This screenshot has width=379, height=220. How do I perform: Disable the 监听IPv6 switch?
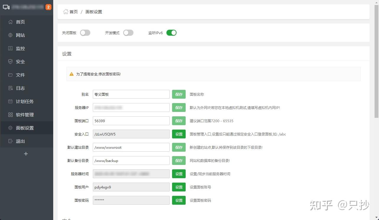coord(171,33)
